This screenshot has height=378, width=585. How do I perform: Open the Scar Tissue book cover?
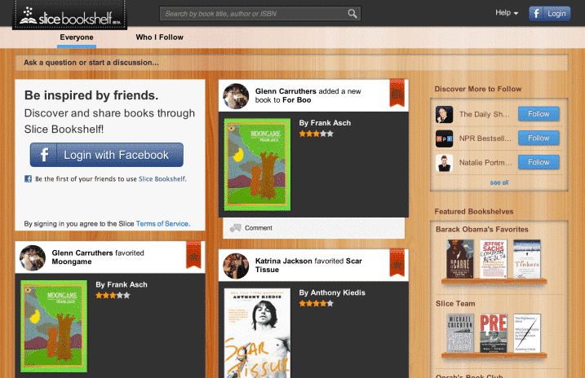coord(258,333)
